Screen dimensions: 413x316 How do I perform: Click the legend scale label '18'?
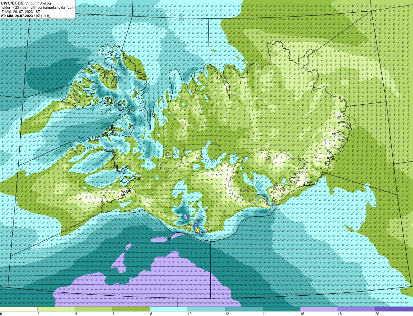(x=339, y=314)
